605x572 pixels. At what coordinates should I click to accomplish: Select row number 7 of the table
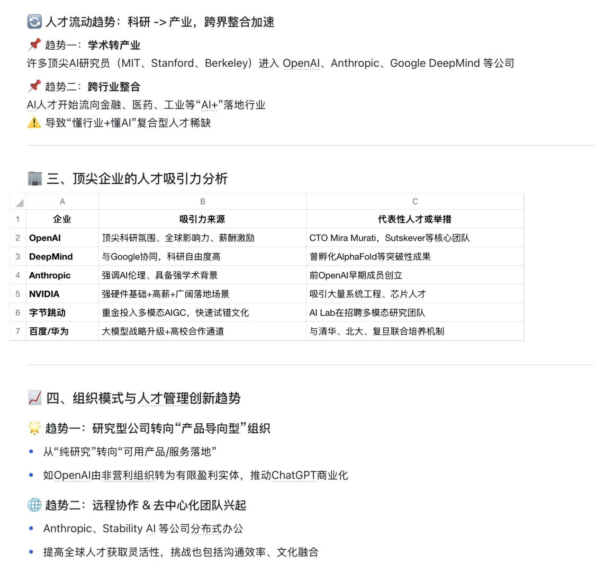(x=18, y=331)
